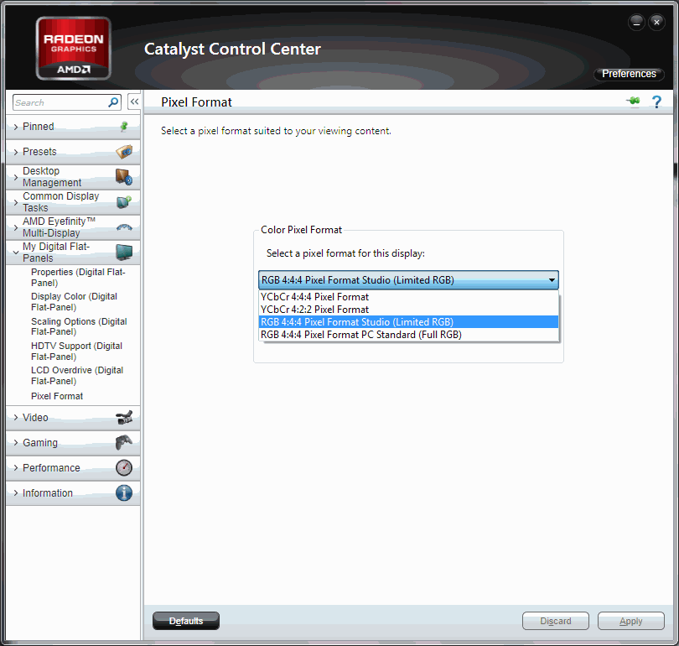Open HDTV Support (Digital Flat-Panel) page
679x646 pixels.
[x=76, y=351]
